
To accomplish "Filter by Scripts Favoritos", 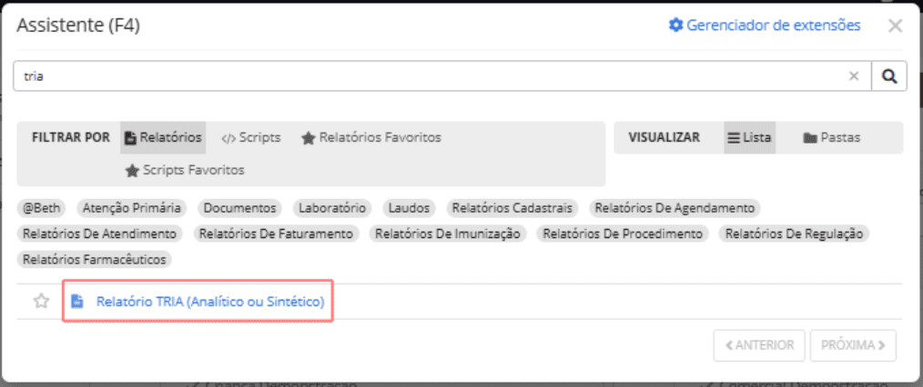I will click(x=185, y=170).
